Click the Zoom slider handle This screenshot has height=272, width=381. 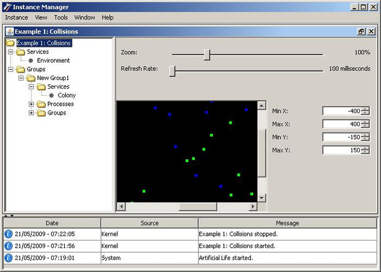pyautogui.click(x=207, y=54)
